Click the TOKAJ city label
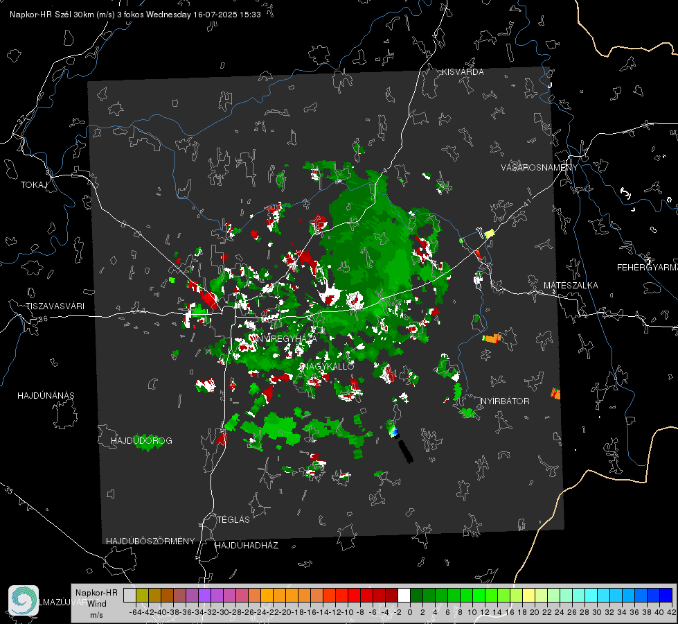678x624 pixels. click(34, 185)
